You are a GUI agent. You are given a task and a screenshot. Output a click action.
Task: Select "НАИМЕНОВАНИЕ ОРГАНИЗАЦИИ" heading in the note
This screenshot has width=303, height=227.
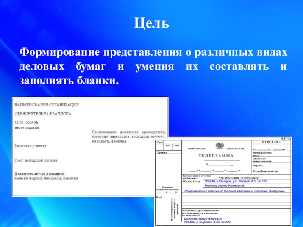pyautogui.click(x=47, y=105)
